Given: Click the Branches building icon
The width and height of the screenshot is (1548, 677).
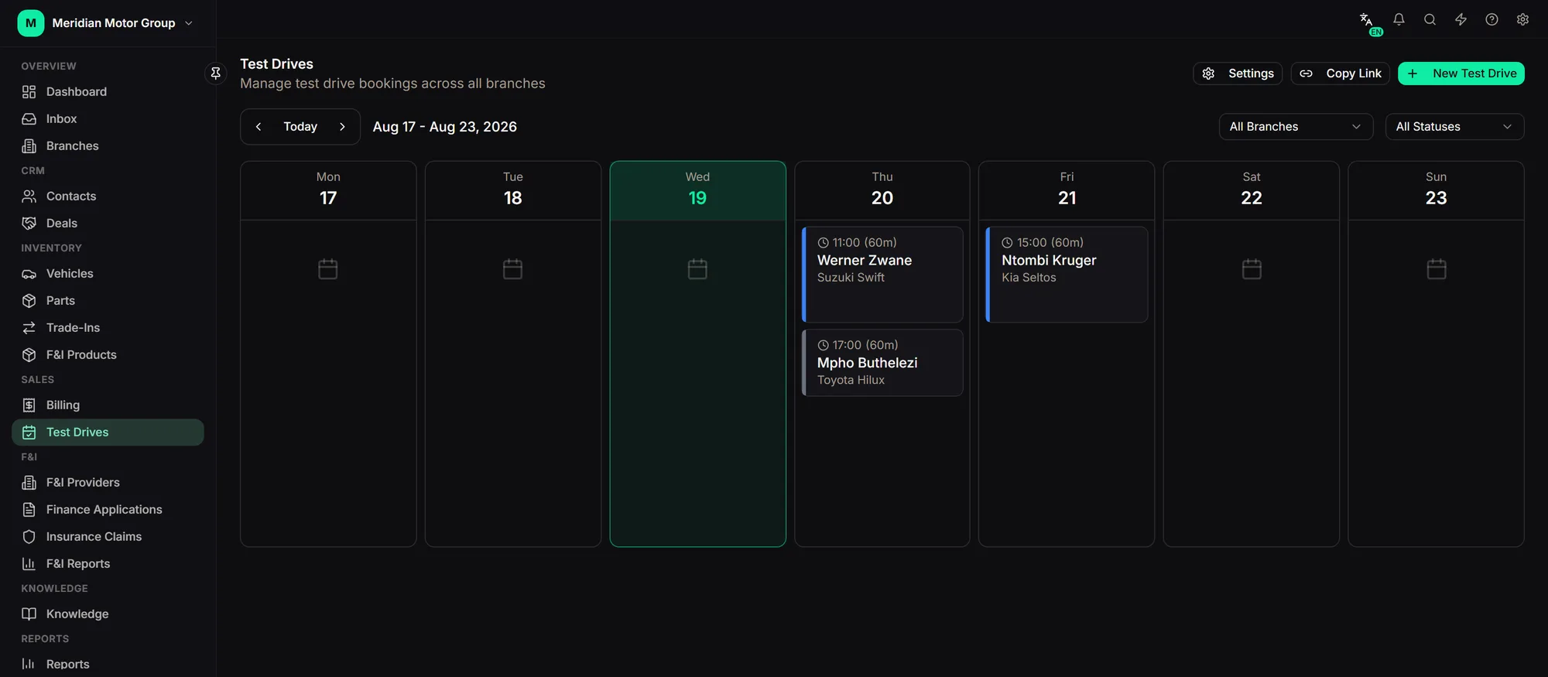Looking at the screenshot, I should click(29, 146).
